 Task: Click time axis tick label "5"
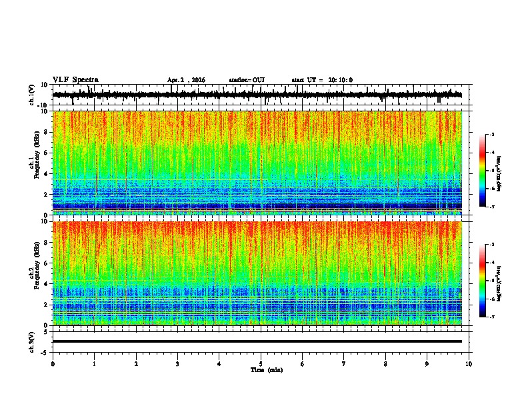261,364
